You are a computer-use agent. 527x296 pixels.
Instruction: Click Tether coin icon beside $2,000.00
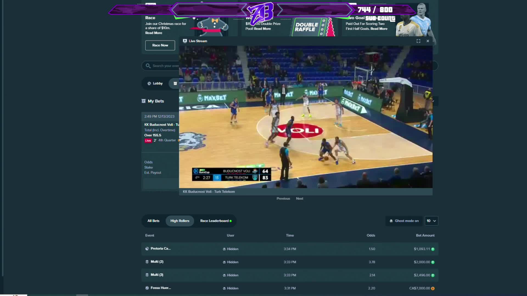pyautogui.click(x=433, y=262)
